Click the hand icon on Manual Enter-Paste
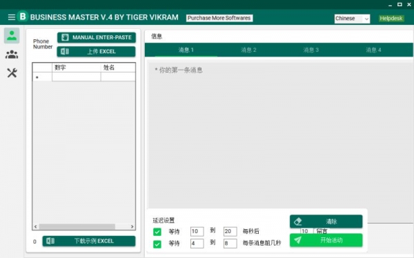 coord(65,37)
